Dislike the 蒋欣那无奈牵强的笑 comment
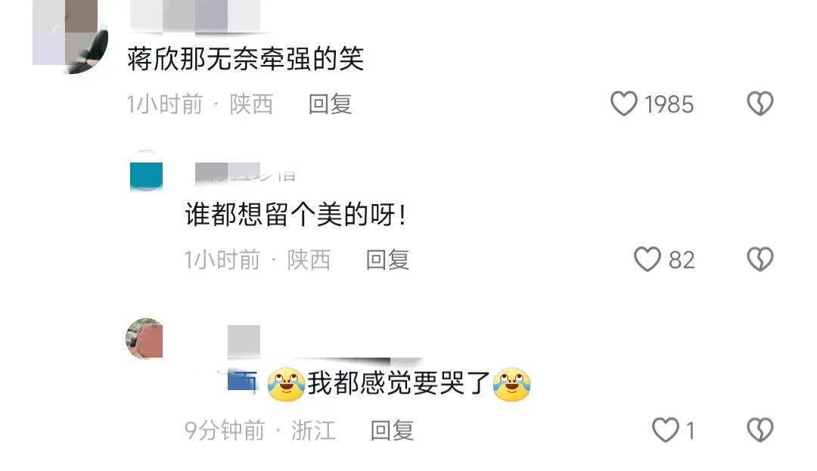The height and width of the screenshot is (471, 817). click(760, 104)
